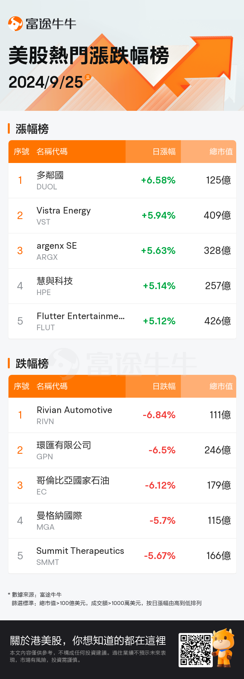The height and width of the screenshot is (679, 244).
Task: Select the 名稱代碼 header in losers table
Action: [52, 386]
